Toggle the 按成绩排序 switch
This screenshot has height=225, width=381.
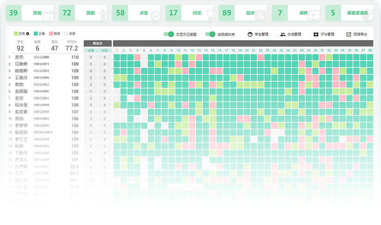pos(211,34)
